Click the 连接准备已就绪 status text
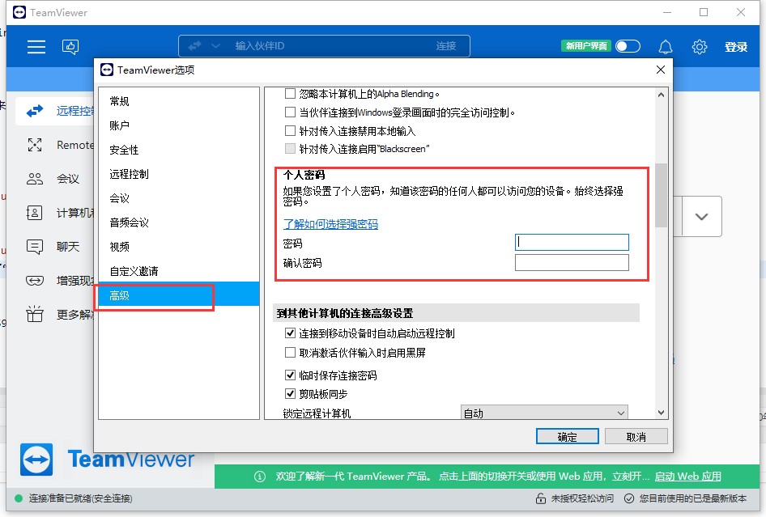 click(x=81, y=498)
